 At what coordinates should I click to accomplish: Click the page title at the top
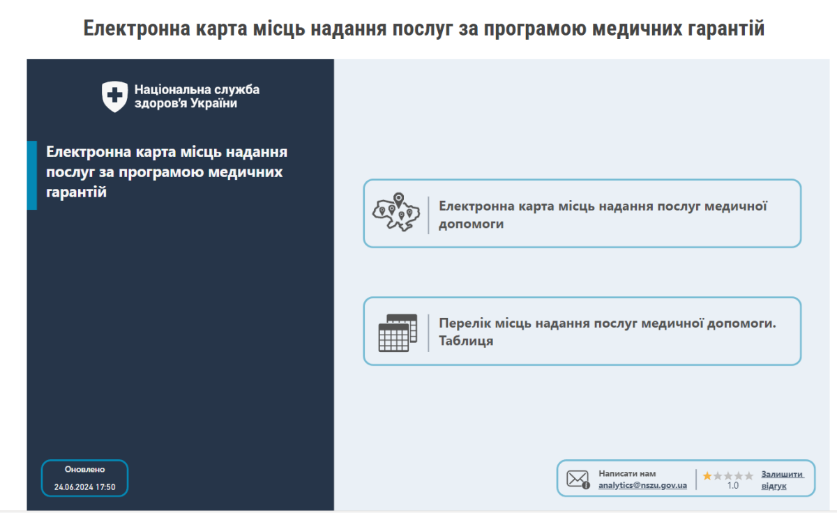point(418,28)
